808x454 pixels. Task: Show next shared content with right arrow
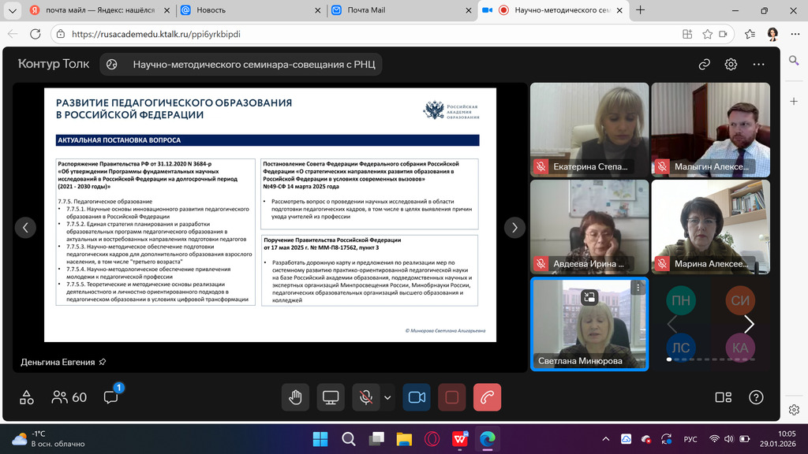click(x=514, y=228)
